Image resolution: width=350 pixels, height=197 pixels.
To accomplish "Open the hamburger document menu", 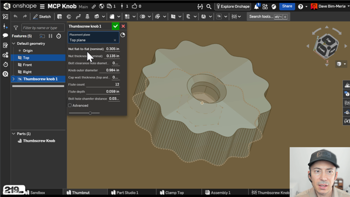I will [42, 7].
